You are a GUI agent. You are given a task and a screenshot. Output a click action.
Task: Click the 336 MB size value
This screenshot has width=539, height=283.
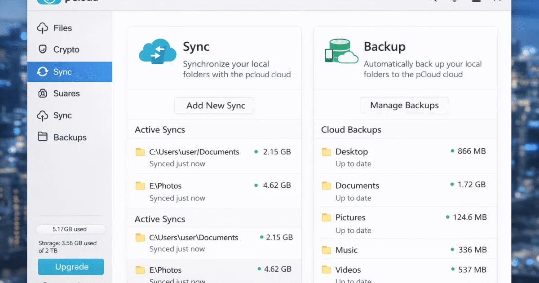coord(473,250)
